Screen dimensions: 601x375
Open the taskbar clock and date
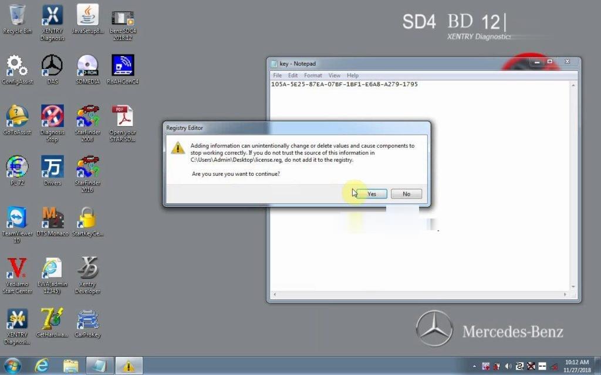point(577,366)
